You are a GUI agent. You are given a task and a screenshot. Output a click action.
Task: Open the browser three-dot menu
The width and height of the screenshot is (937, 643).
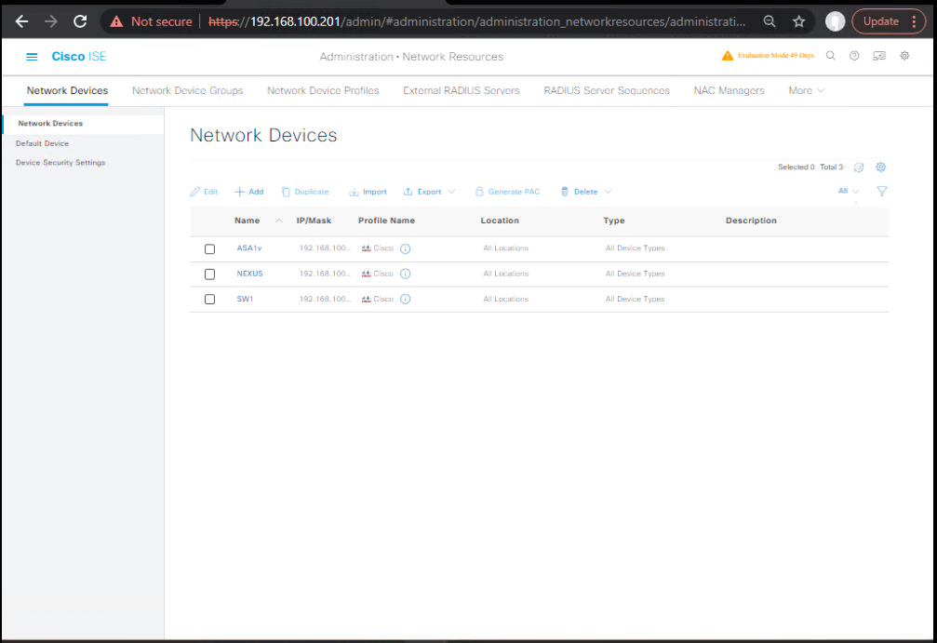click(x=915, y=21)
